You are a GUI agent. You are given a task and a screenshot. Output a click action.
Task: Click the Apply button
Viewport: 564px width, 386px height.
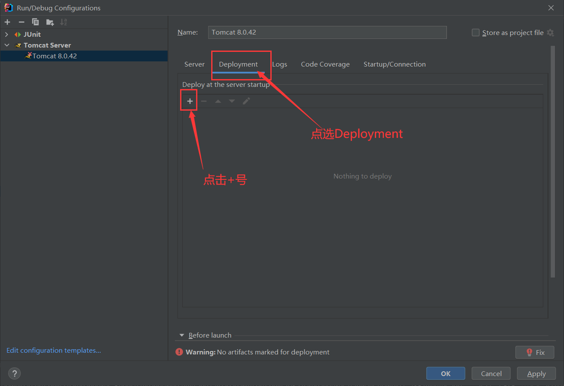(x=536, y=373)
